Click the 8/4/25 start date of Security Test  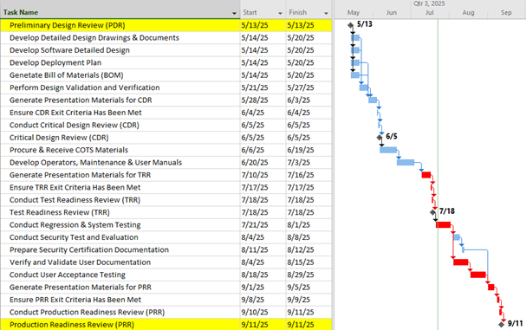[x=252, y=237]
